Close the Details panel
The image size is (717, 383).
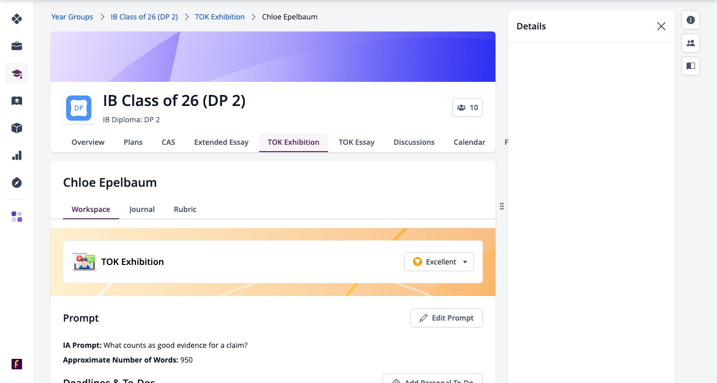[x=661, y=26]
